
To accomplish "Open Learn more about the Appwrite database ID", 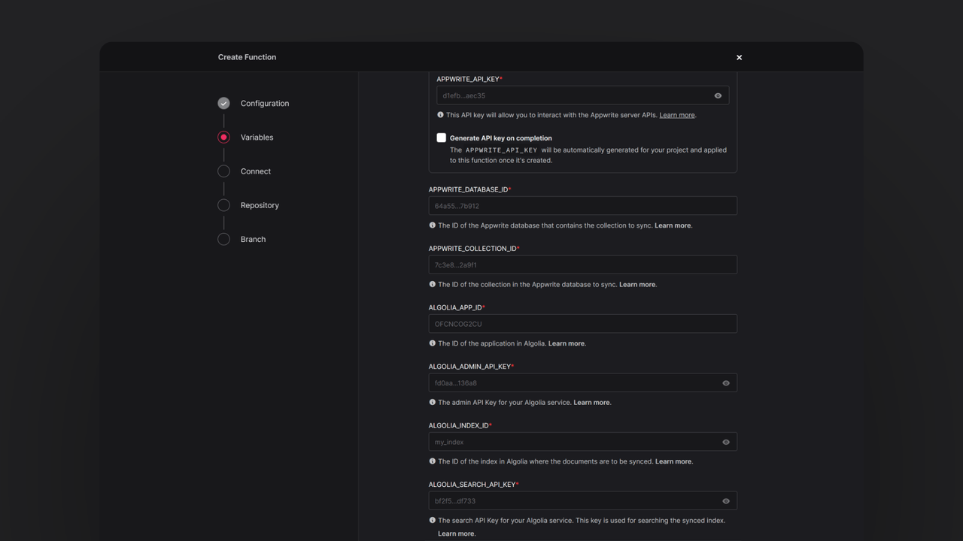I will tap(673, 225).
